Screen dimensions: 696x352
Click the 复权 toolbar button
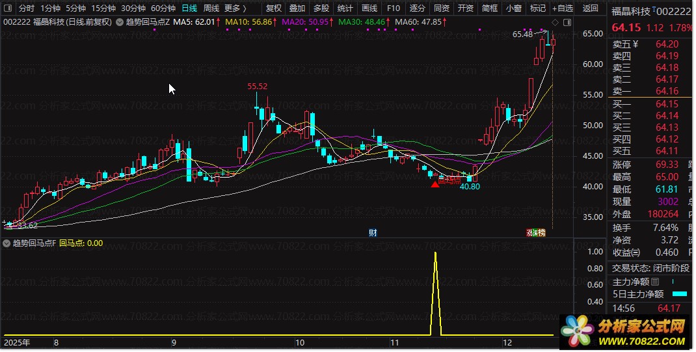point(273,8)
